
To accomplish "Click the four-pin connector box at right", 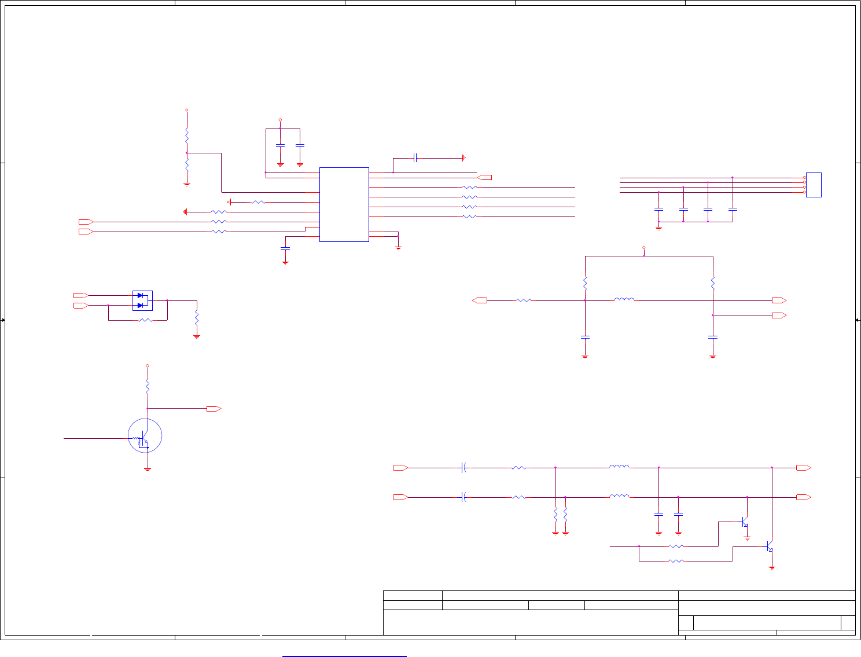I will coord(814,185).
